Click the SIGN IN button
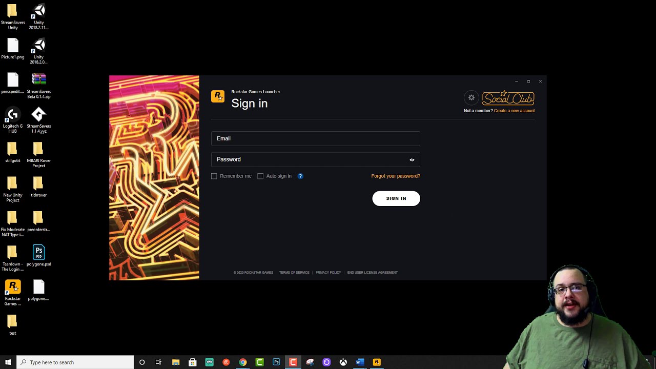The image size is (656, 369). [x=396, y=198]
